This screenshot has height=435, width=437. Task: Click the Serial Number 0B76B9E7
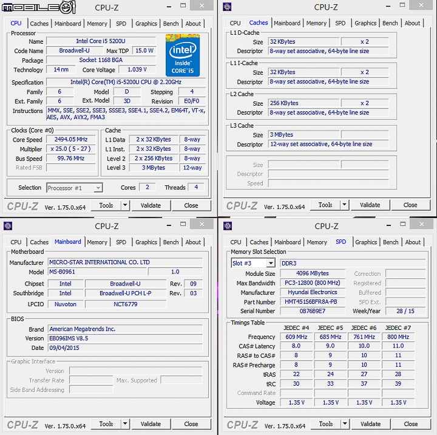[313, 311]
